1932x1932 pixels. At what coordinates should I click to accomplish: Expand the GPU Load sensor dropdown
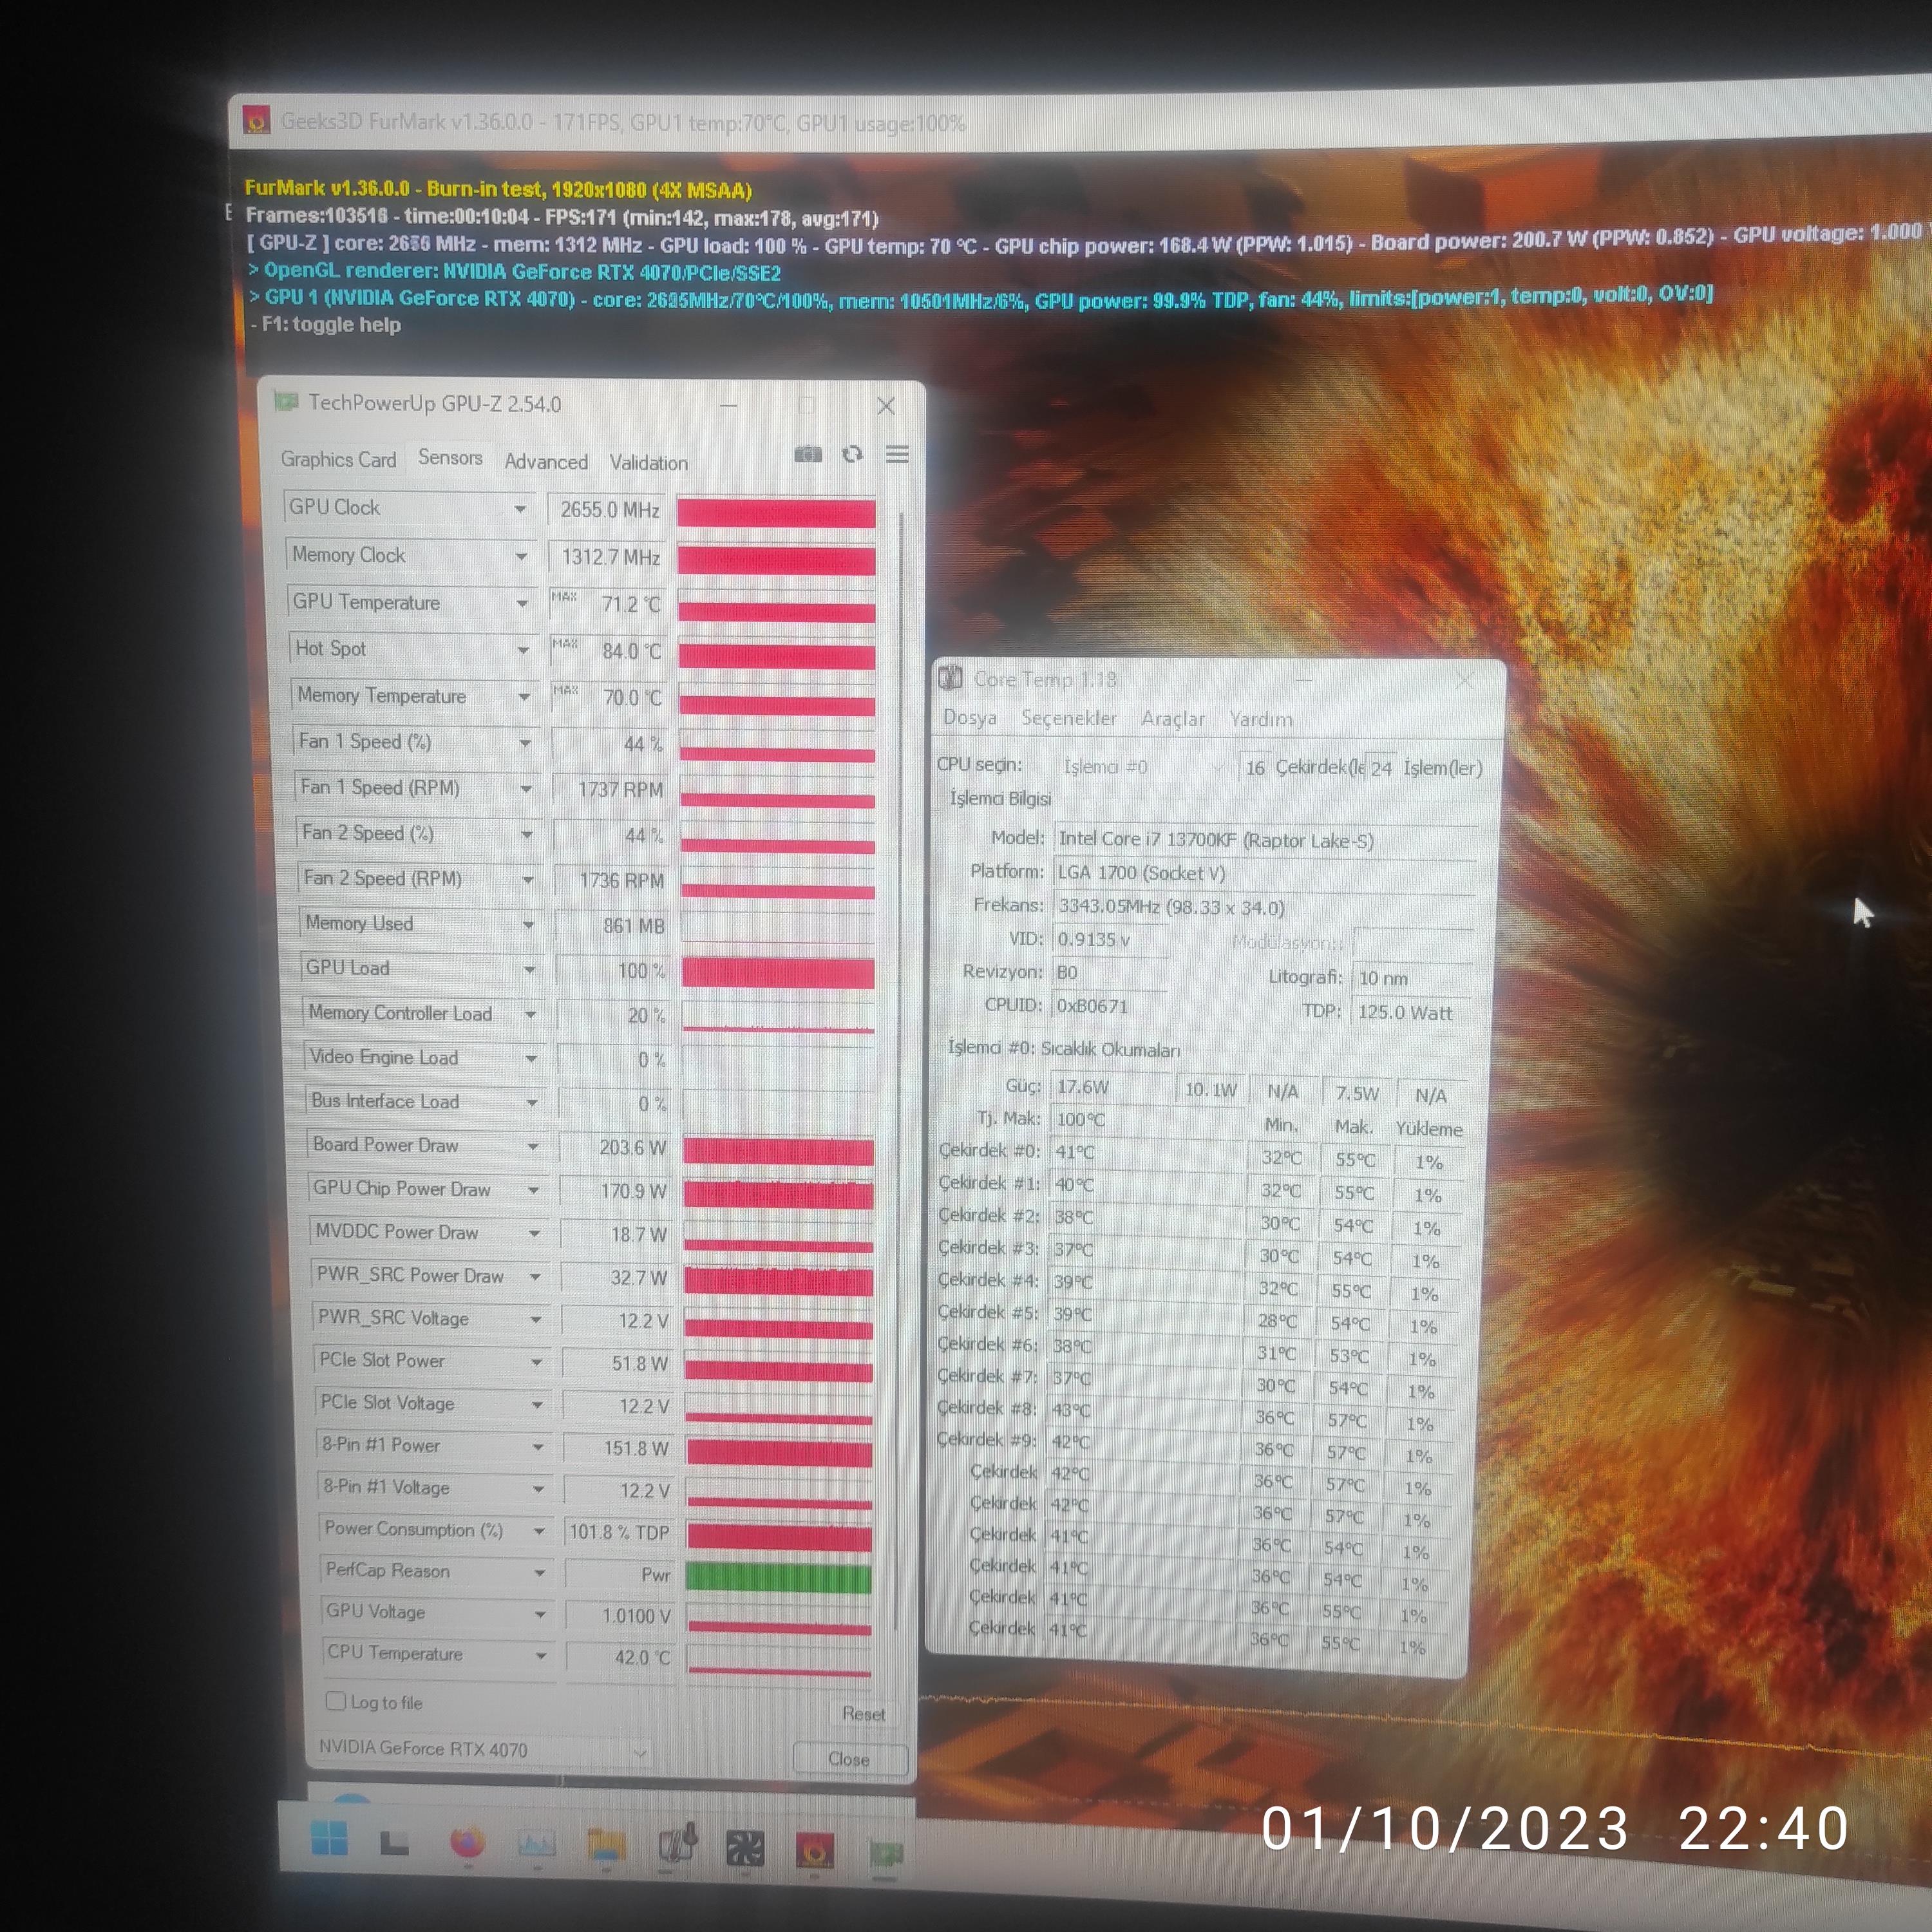(x=530, y=969)
